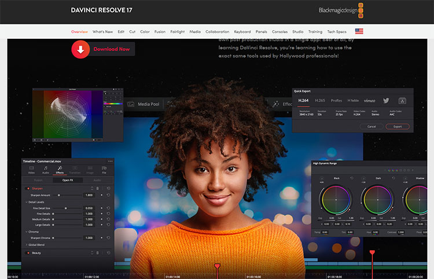
Task: Click the Beauty effect reorder arrows
Action: tap(92, 253)
